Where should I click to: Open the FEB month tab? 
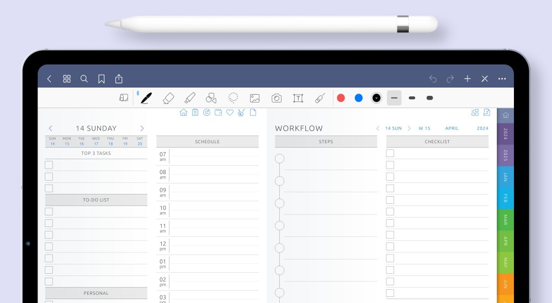(x=505, y=198)
